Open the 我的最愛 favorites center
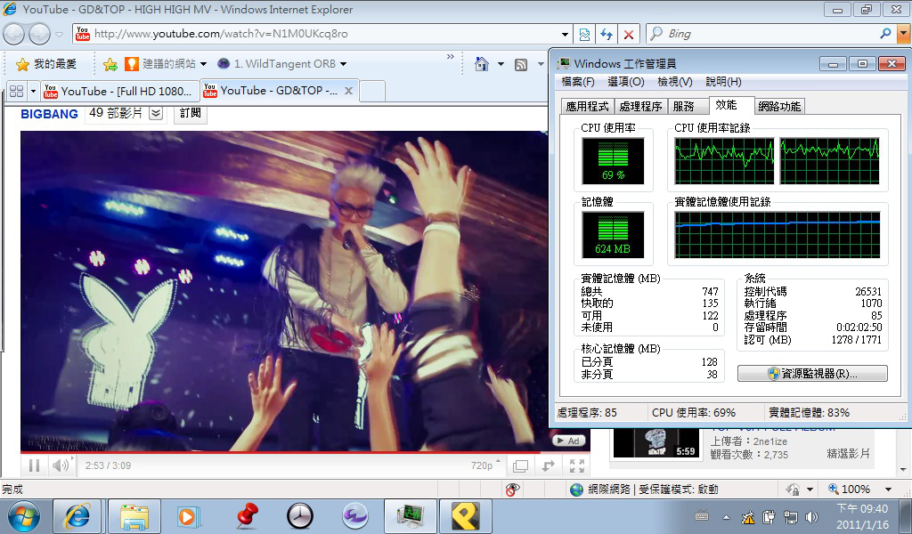 click(46, 64)
